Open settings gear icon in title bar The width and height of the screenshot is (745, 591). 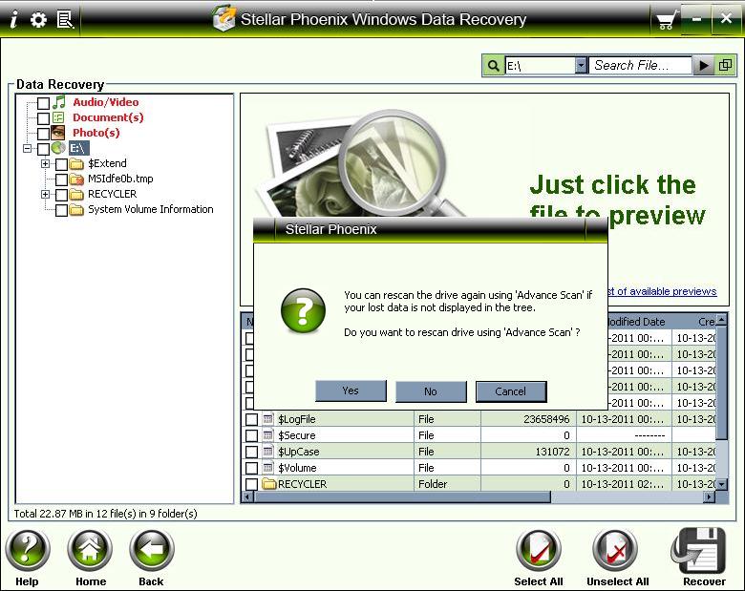tap(38, 19)
